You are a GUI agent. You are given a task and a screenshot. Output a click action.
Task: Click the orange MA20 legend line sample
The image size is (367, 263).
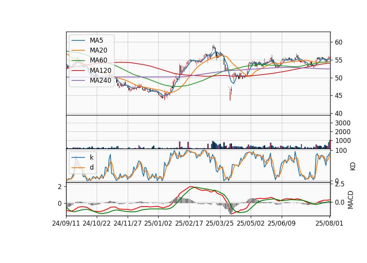click(78, 50)
